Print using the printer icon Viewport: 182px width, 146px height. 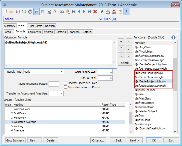tap(30, 12)
